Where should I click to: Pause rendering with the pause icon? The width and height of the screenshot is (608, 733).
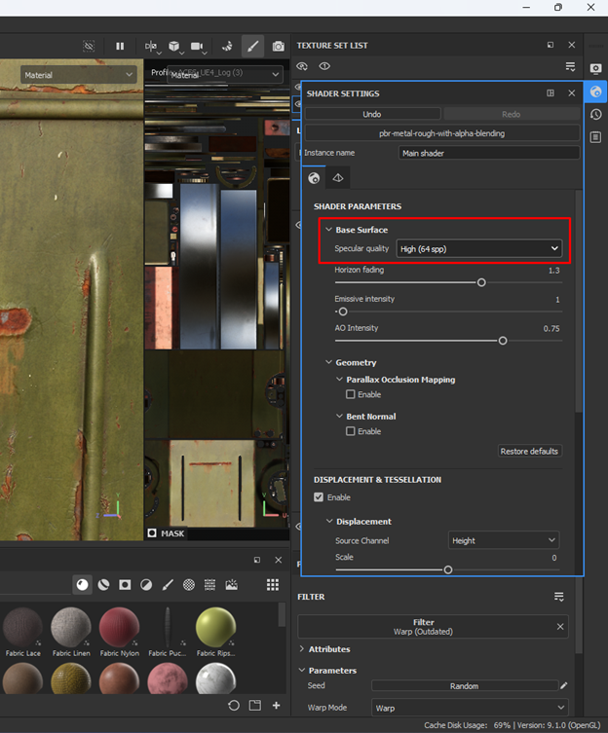120,46
